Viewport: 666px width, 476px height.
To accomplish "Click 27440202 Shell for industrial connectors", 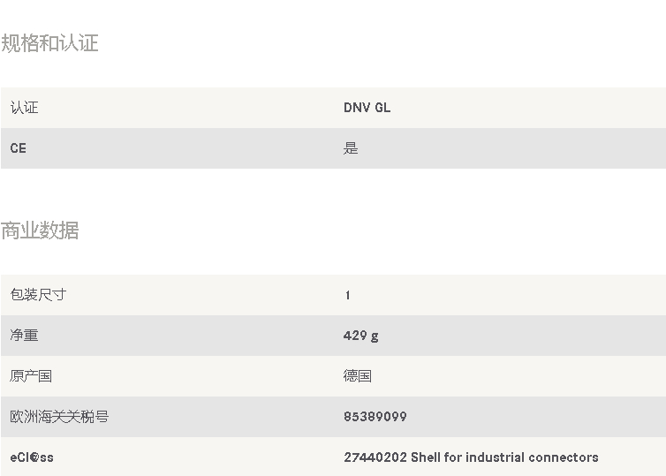I will (x=471, y=457).
